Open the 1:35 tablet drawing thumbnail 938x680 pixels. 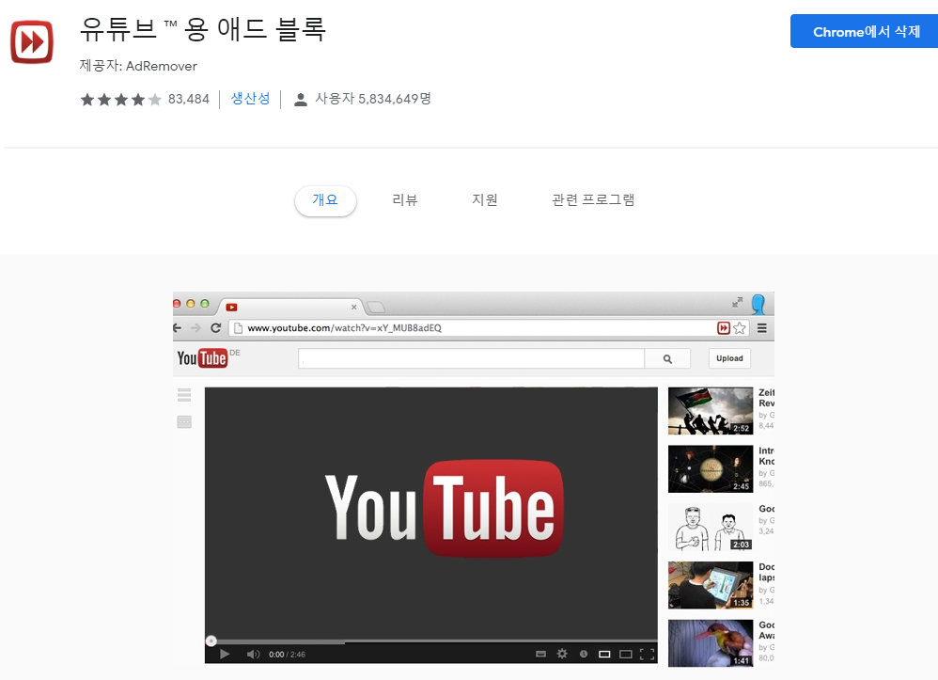711,585
